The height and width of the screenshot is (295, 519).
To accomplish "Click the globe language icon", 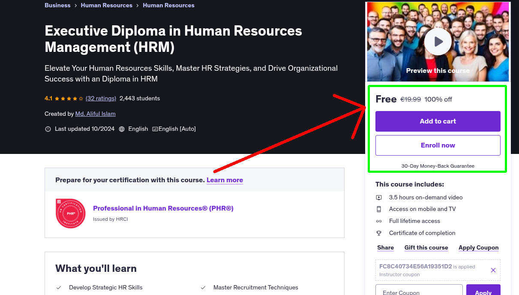I will point(122,129).
